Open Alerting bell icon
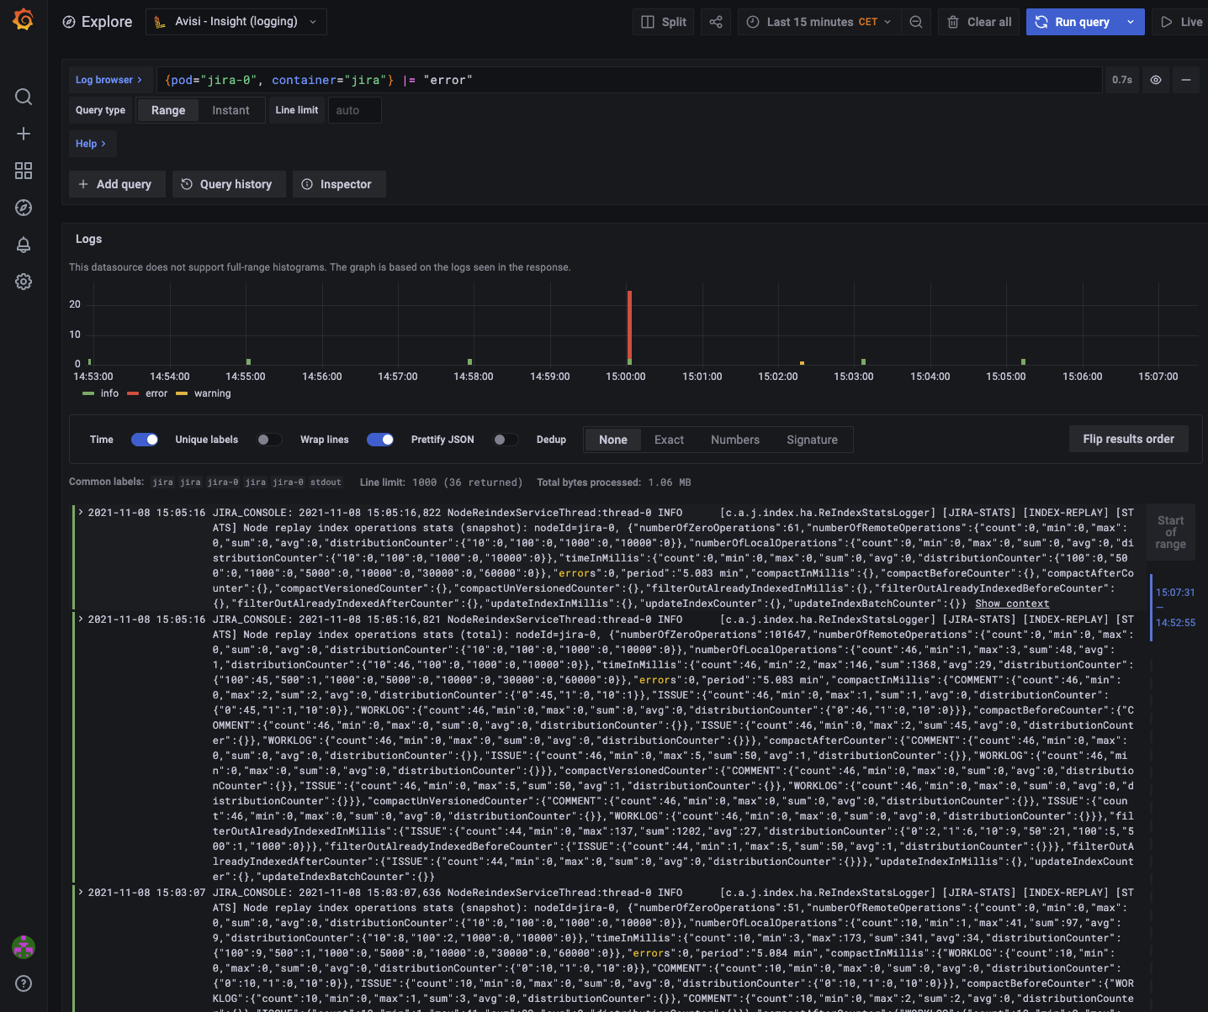1208x1012 pixels. point(24,245)
